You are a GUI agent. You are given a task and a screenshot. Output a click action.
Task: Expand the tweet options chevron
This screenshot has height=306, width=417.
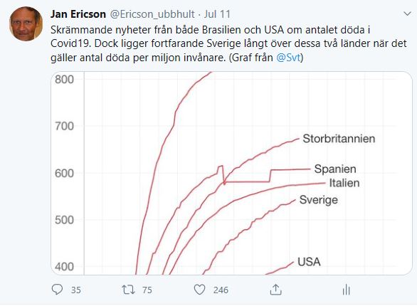[407, 14]
